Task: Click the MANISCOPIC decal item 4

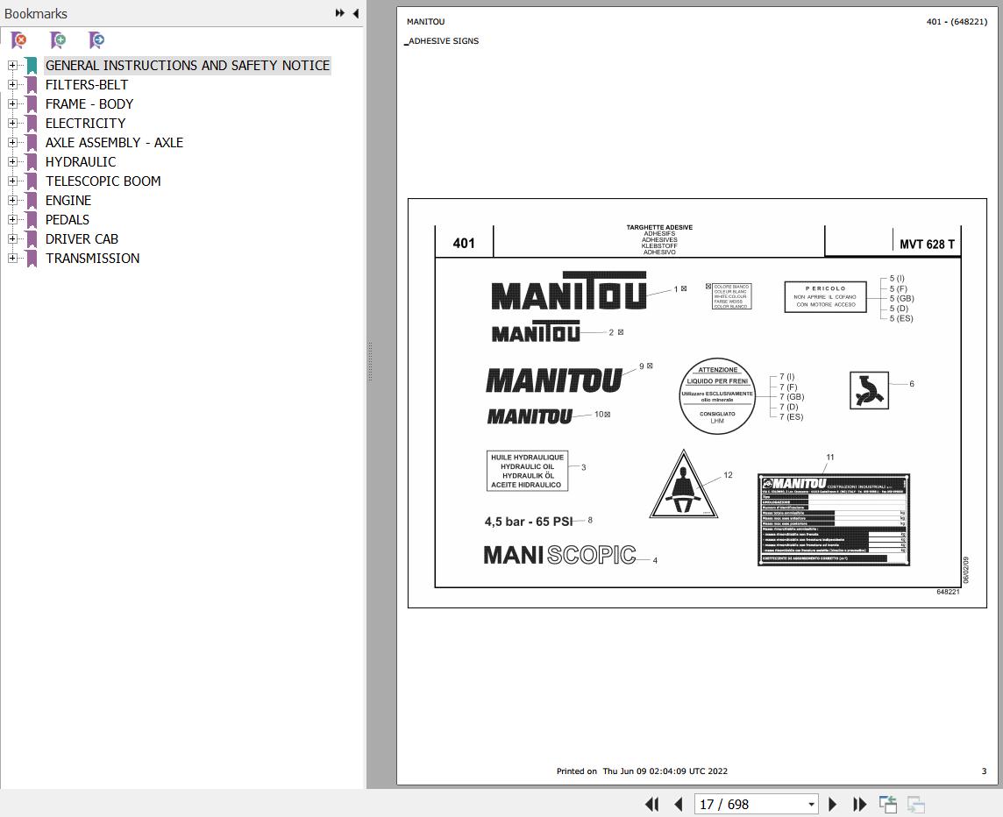Action: coord(559,555)
